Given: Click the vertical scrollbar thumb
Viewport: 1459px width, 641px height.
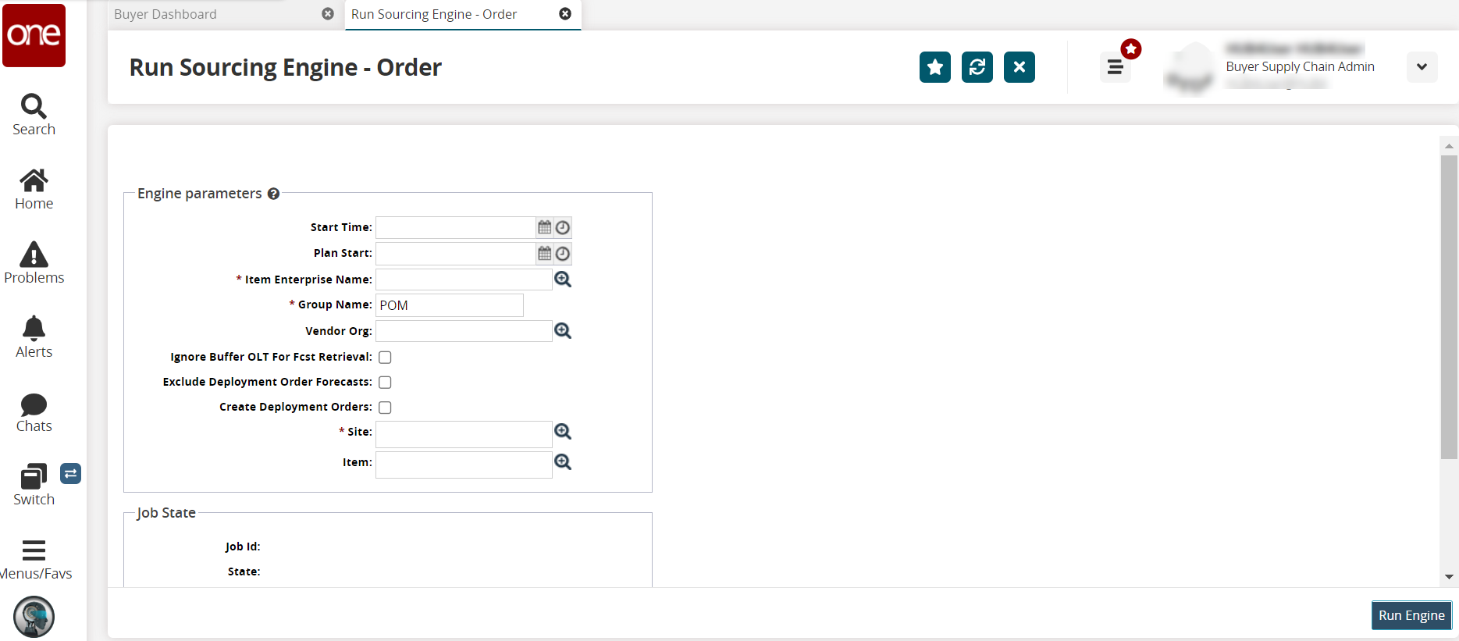Looking at the screenshot, I should click(x=1449, y=307).
